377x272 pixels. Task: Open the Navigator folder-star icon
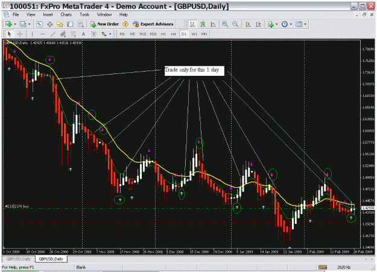pyautogui.click(x=60, y=24)
